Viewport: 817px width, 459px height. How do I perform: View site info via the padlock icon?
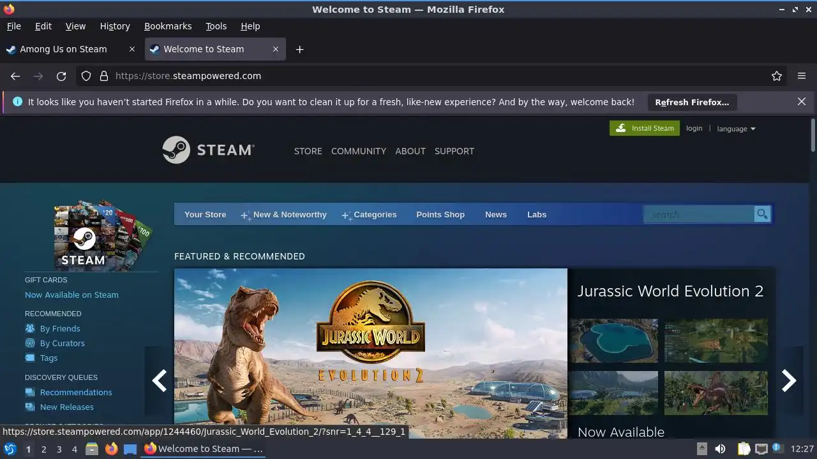[104, 76]
